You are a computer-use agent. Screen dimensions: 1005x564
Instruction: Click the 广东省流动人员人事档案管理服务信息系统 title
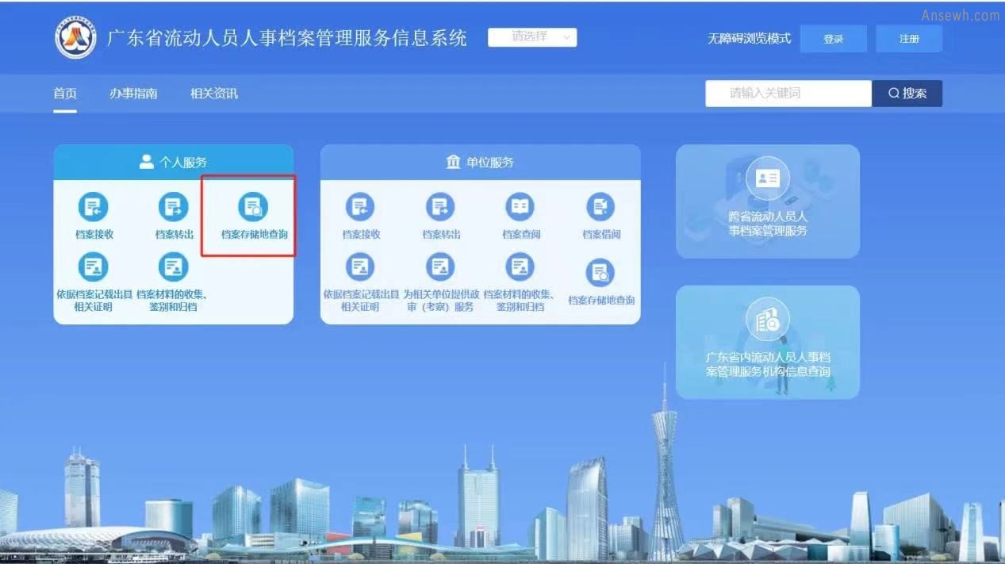tap(287, 37)
